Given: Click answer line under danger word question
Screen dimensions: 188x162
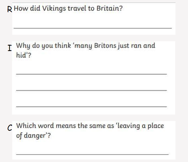Looking at the screenshot, I should pos(92,154).
